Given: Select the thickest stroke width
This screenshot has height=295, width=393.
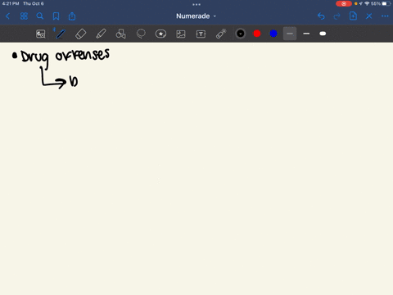Looking at the screenshot, I should click(x=323, y=34).
